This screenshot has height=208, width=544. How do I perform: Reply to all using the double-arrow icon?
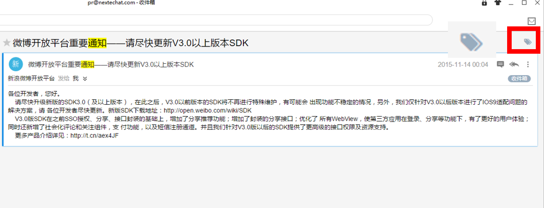click(514, 64)
